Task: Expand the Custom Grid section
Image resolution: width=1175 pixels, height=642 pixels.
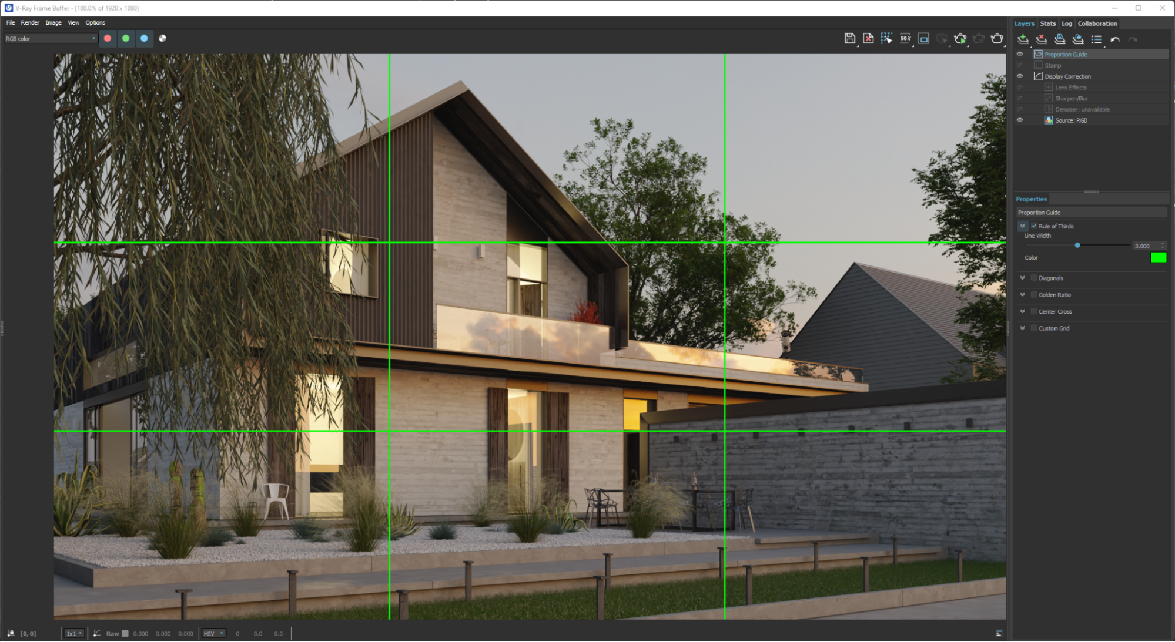Action: click(x=1023, y=328)
